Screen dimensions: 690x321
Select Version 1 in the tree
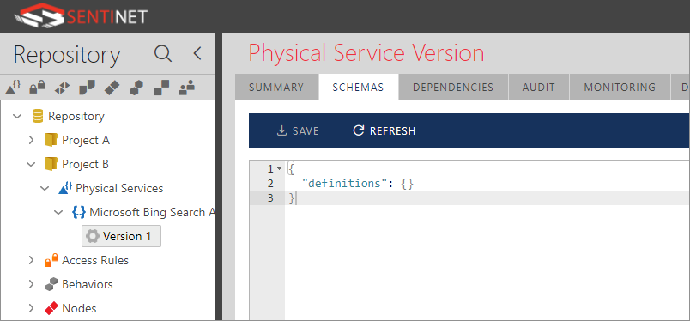122,236
